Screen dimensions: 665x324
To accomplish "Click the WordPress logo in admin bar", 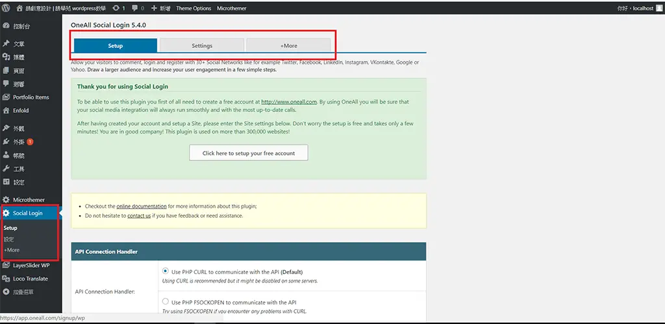I will (6, 8).
